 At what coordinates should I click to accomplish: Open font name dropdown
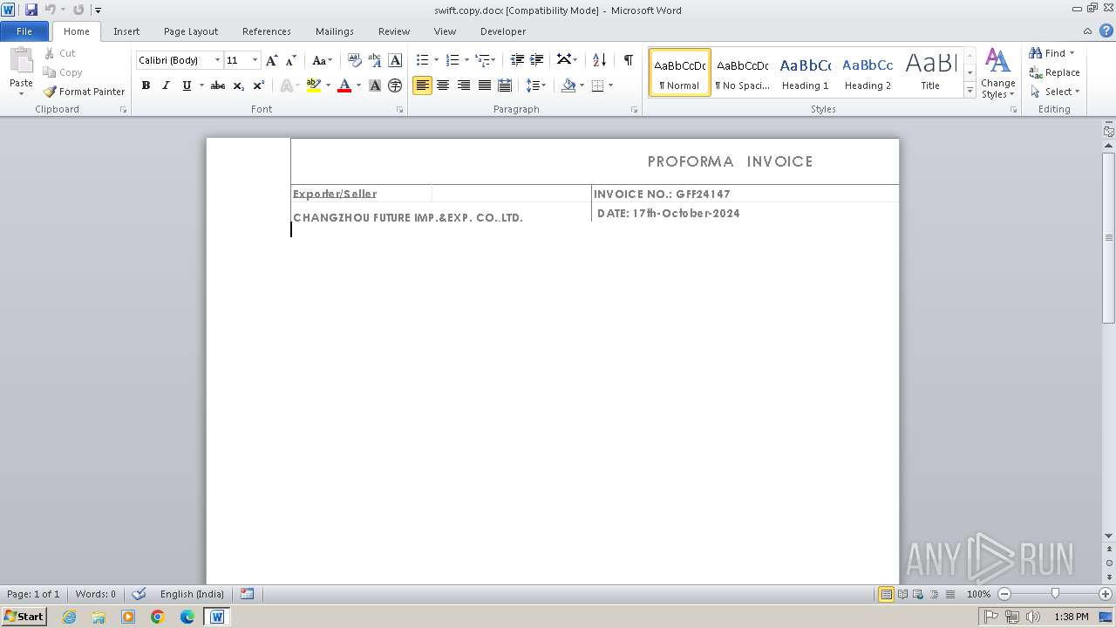point(217,60)
